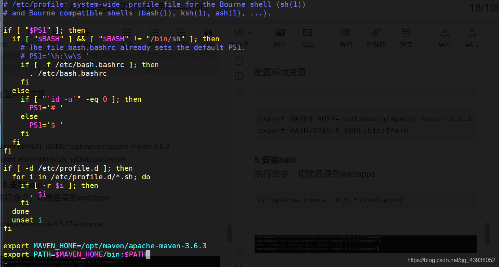Click ordered list icon in editor toolbar

coord(154,32)
